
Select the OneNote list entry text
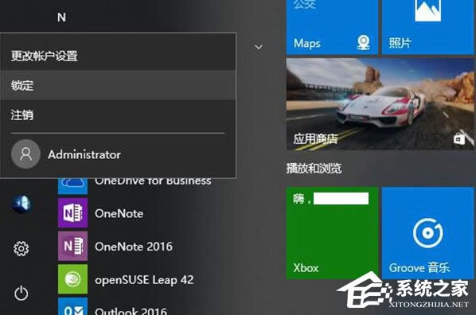[x=119, y=214]
